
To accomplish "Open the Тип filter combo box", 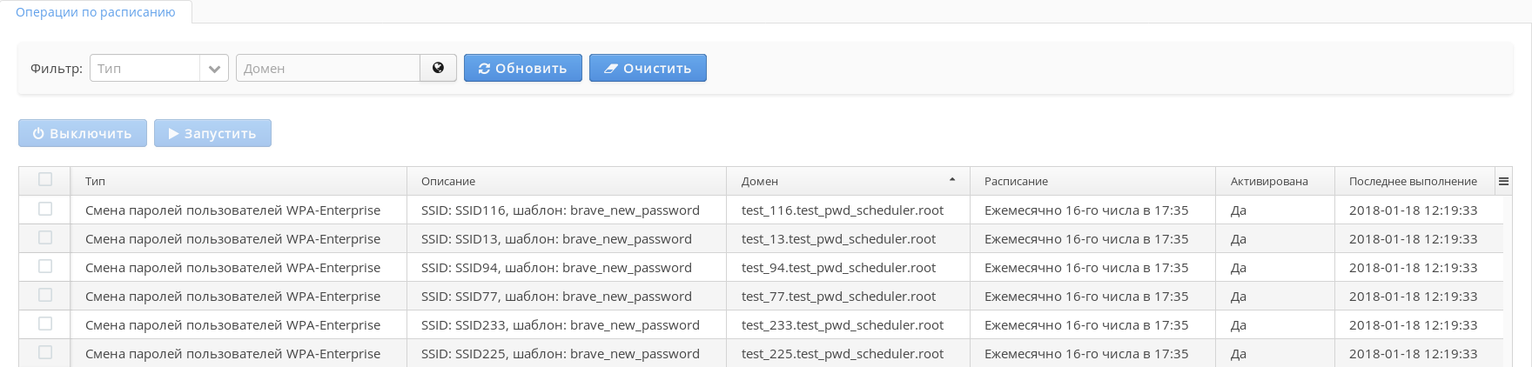I will pos(145,68).
